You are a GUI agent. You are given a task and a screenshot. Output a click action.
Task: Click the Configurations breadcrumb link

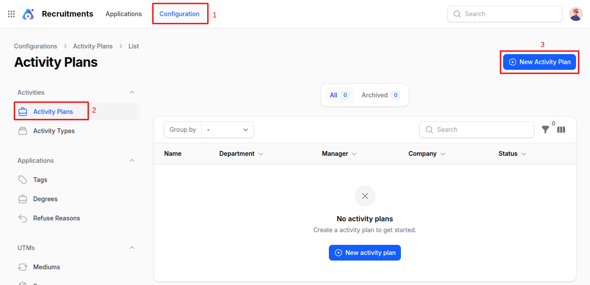pos(35,46)
